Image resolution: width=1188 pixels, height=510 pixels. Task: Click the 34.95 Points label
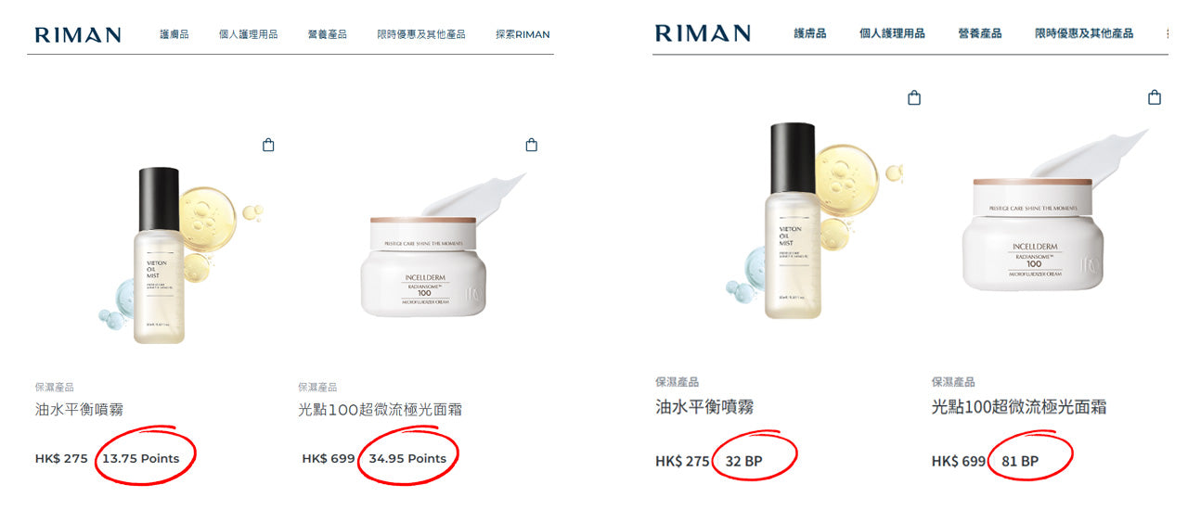(x=407, y=458)
